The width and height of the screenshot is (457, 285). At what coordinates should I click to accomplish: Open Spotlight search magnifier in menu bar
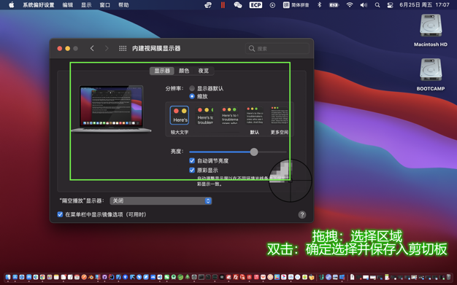[377, 5]
